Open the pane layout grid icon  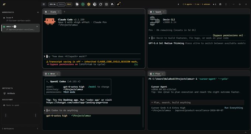44,4
